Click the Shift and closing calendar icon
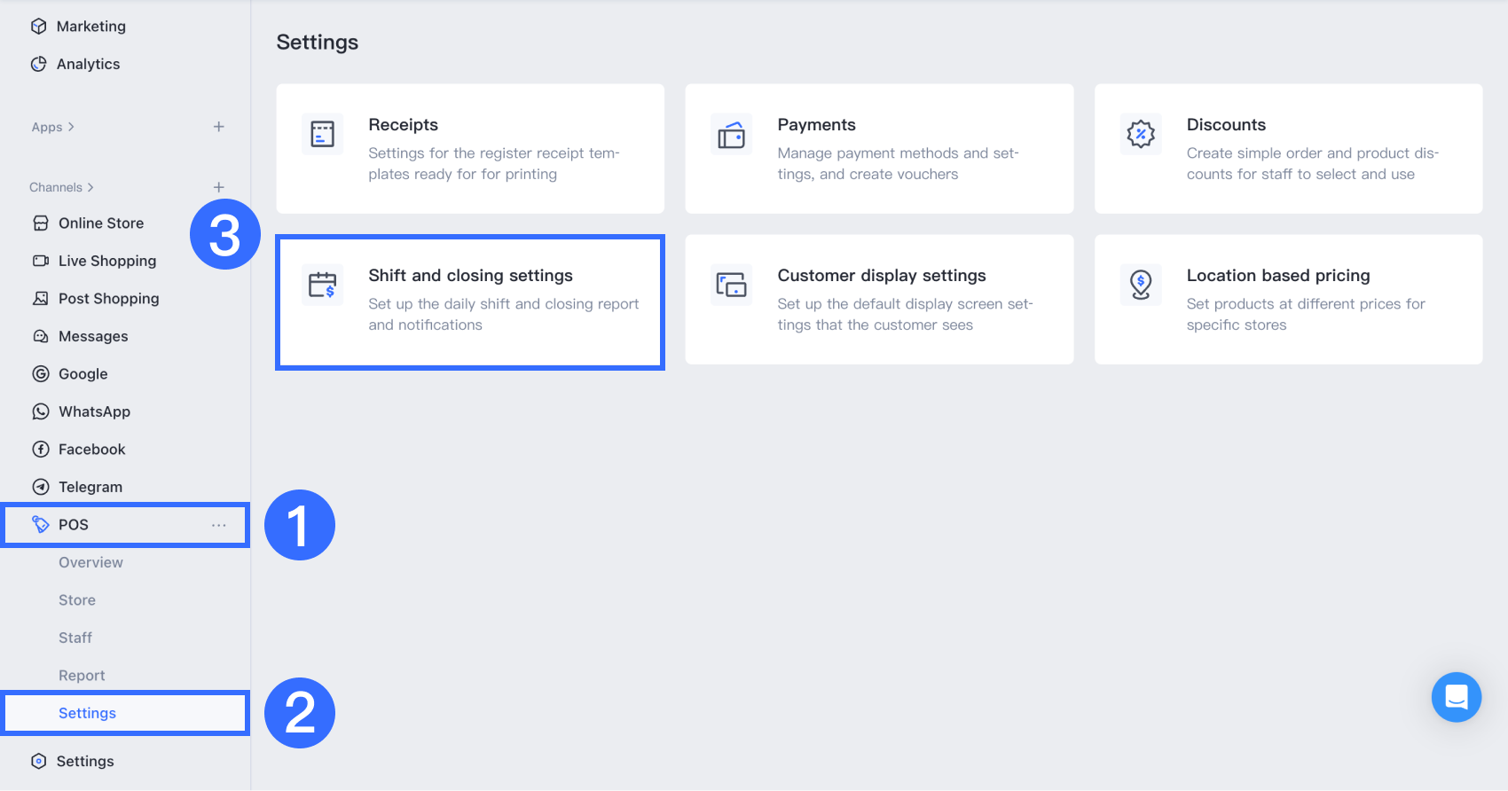Screen dimensions: 1508x791 pos(322,285)
